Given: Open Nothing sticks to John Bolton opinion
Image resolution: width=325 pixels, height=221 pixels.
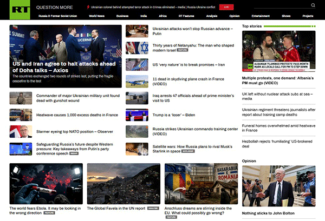Looking at the screenshot, I should 268,213.
